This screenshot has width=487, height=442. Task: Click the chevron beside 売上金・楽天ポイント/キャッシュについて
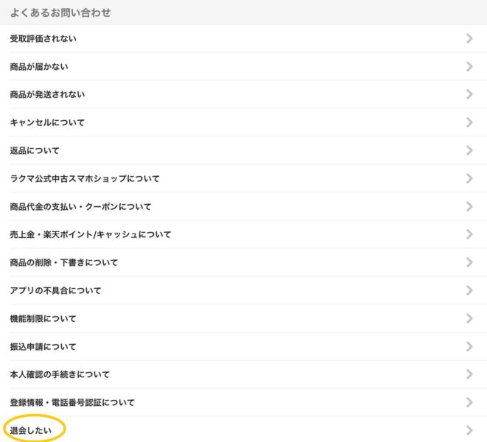pyautogui.click(x=469, y=234)
